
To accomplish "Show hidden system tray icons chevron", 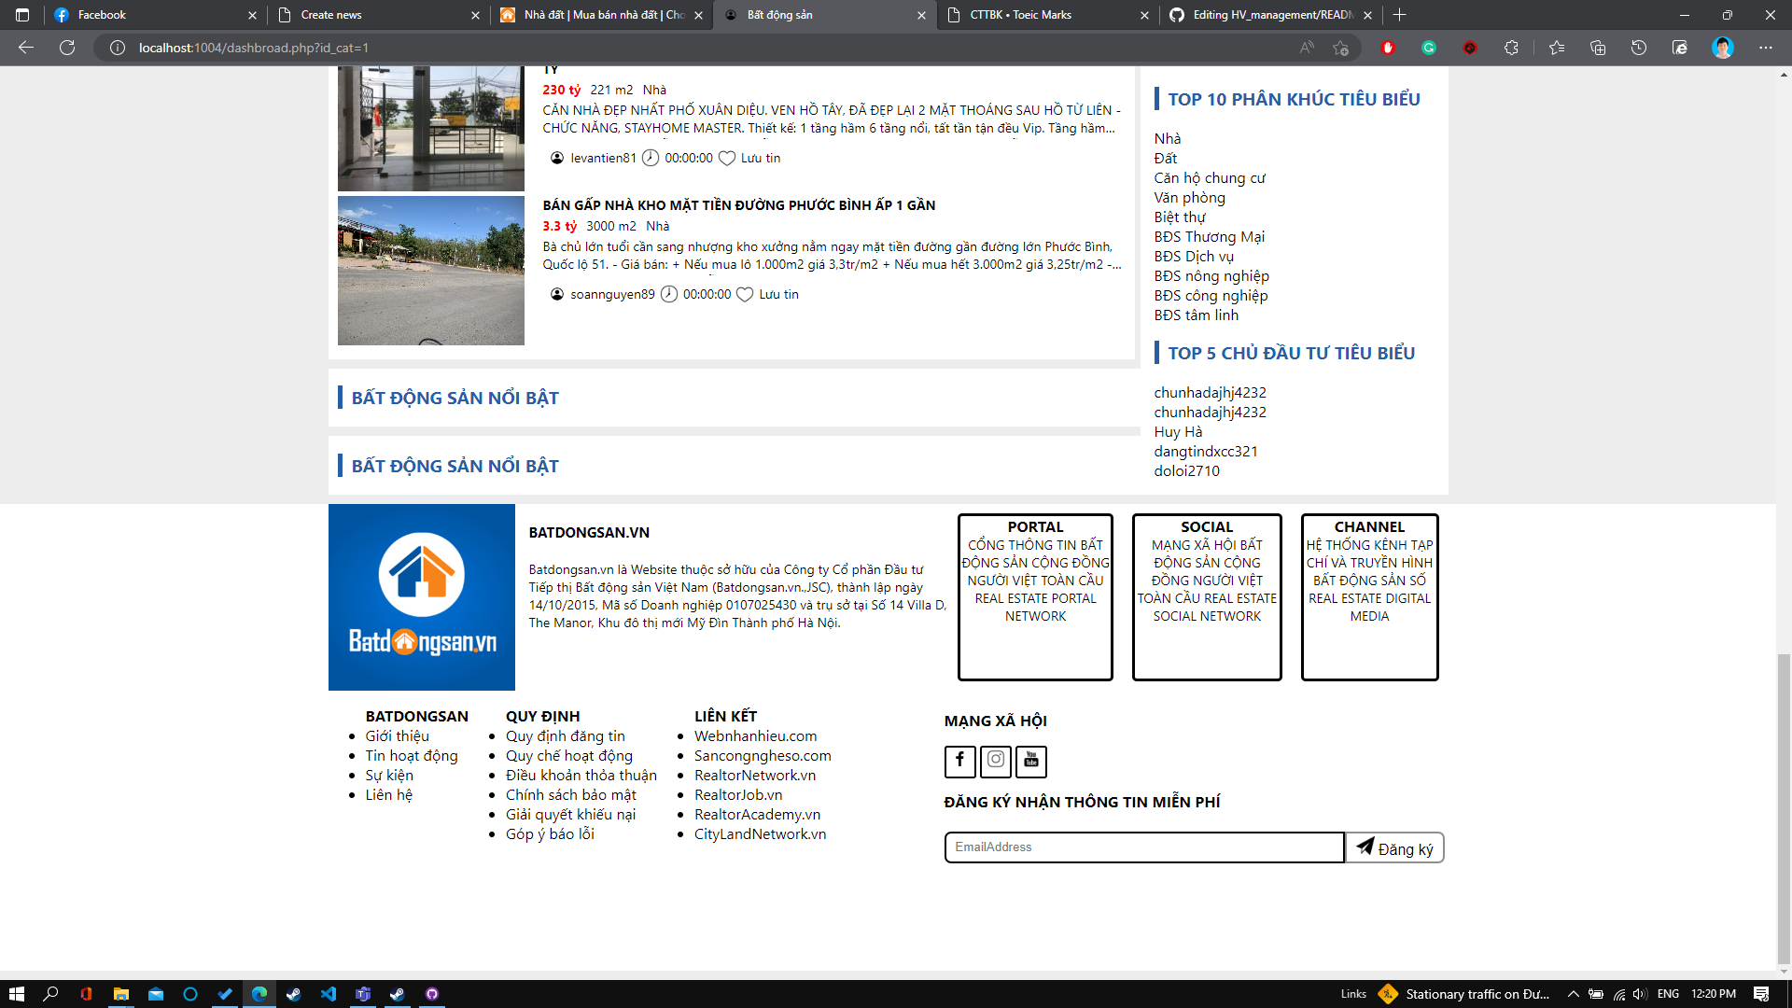I will [x=1573, y=994].
